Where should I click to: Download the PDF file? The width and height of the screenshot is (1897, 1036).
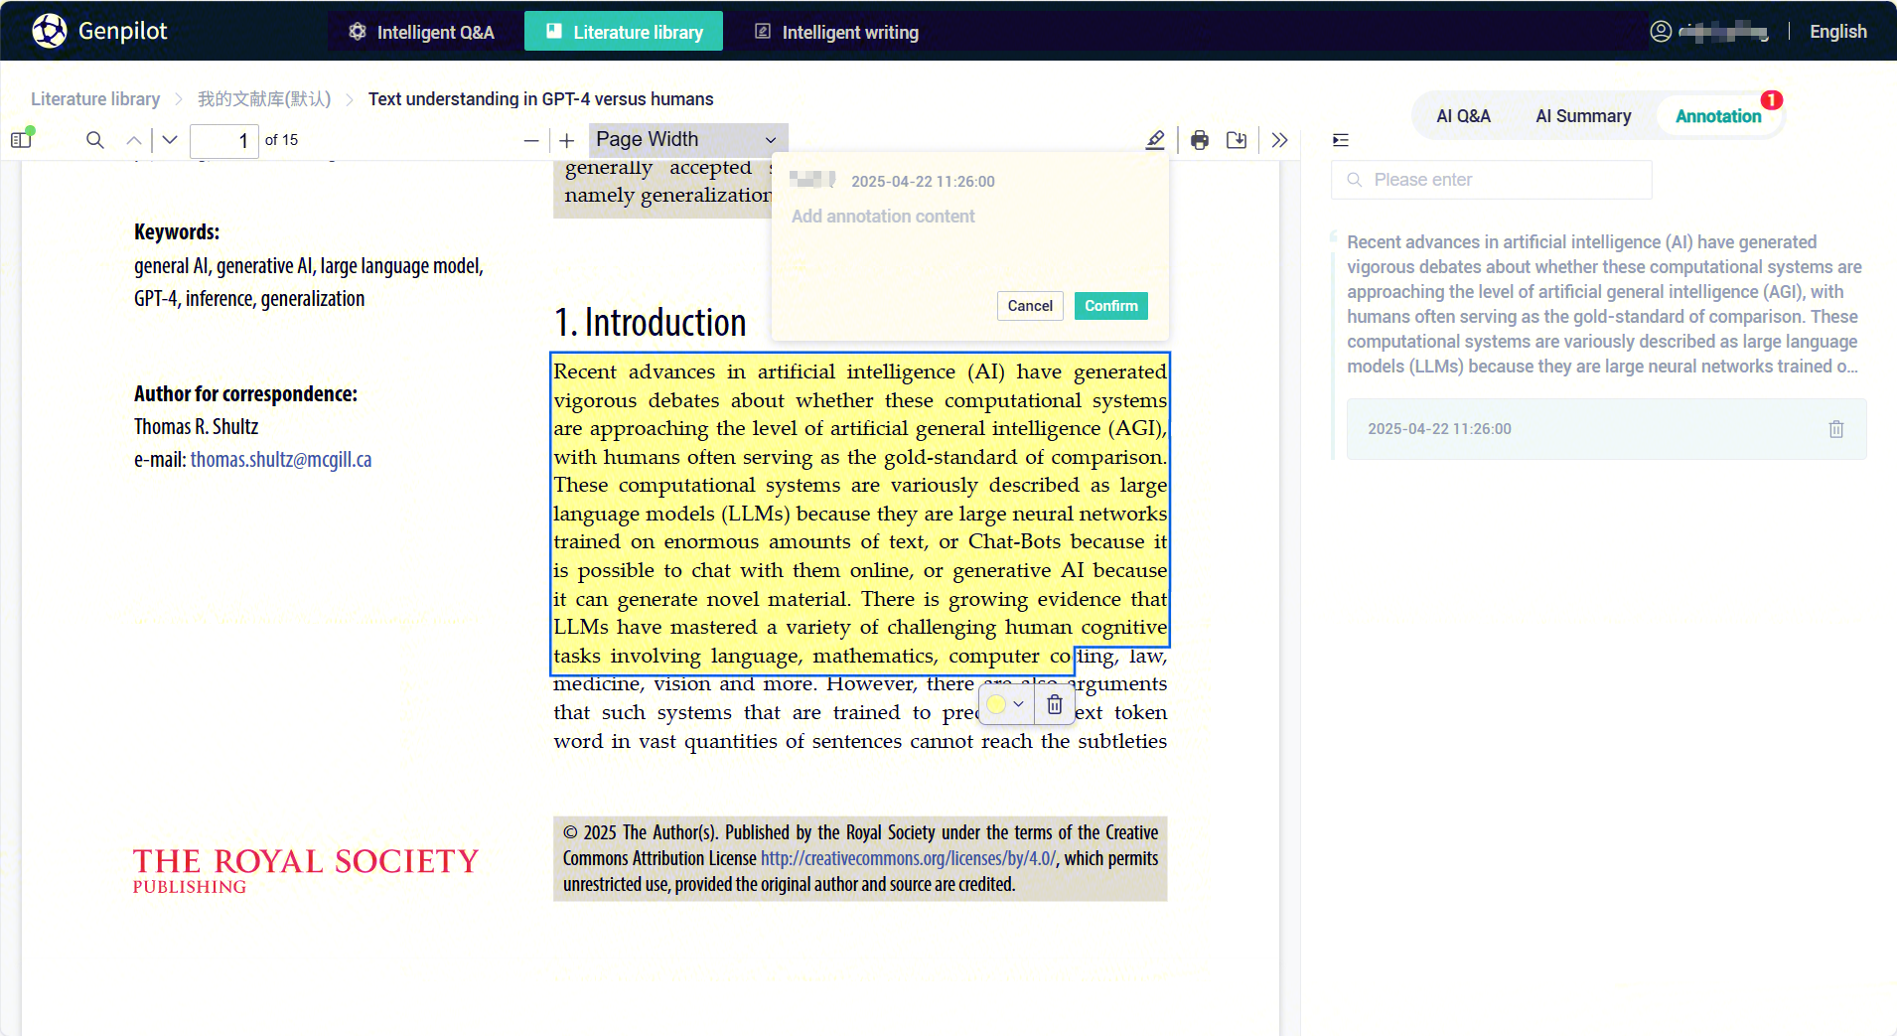click(x=1237, y=140)
